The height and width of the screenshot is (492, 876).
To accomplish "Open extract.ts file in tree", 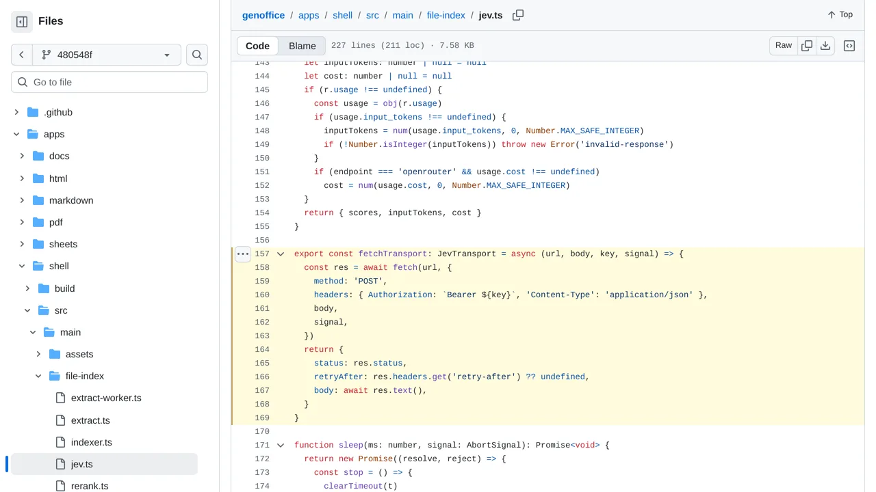I will tap(90, 420).
